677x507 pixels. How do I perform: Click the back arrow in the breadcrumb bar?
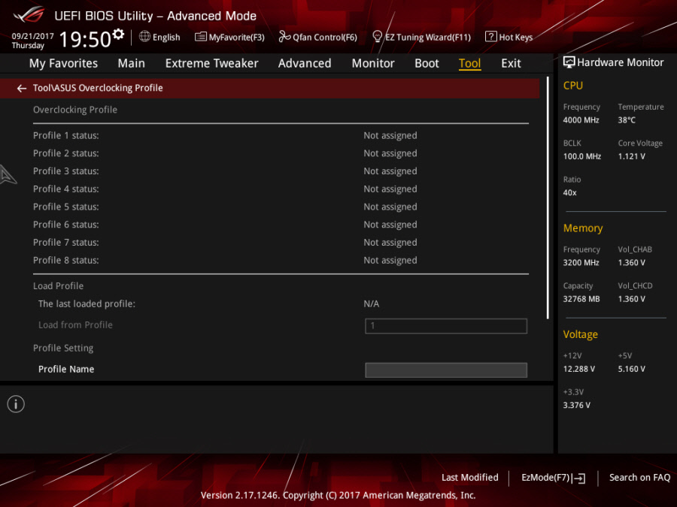pos(22,89)
